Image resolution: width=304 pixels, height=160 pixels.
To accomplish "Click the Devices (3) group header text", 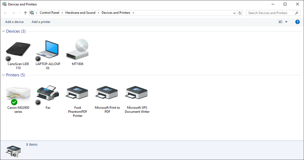I will point(16,31).
